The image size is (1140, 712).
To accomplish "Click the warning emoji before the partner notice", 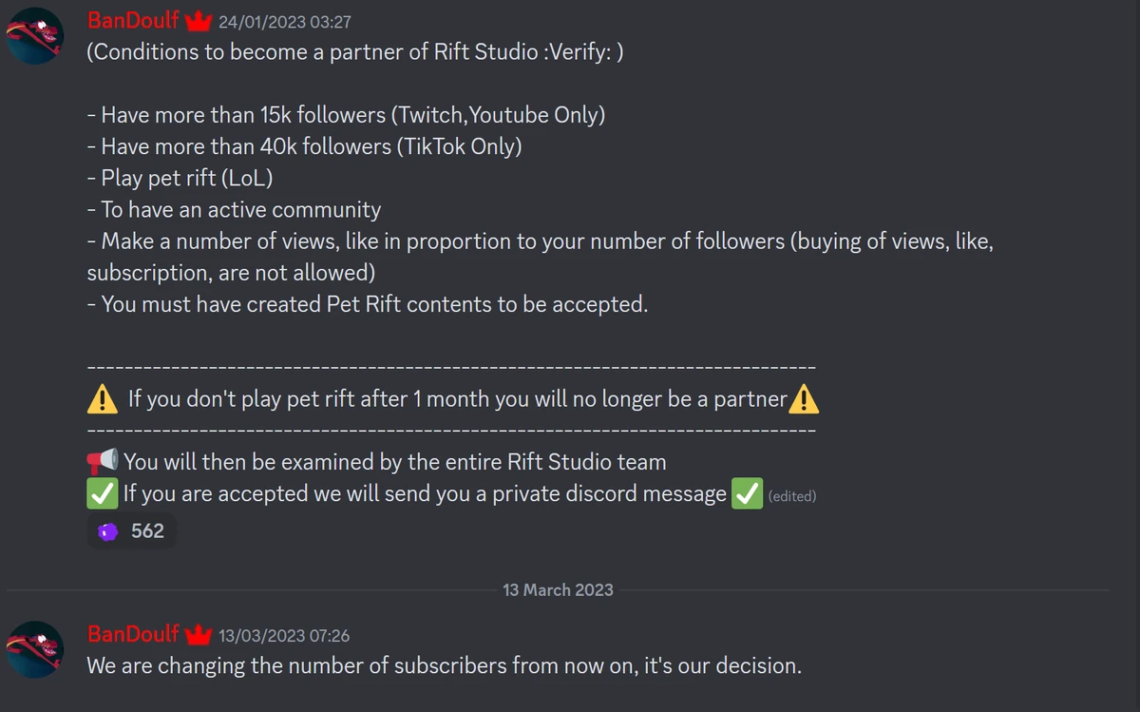I will (100, 398).
